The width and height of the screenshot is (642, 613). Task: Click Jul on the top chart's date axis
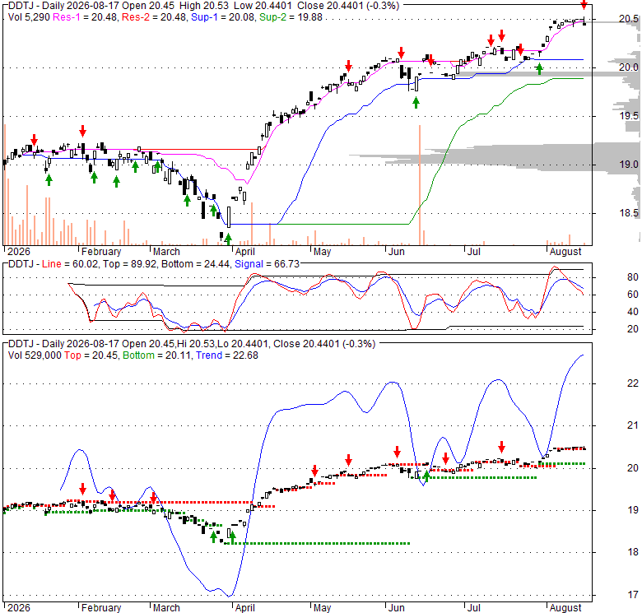[x=474, y=251]
